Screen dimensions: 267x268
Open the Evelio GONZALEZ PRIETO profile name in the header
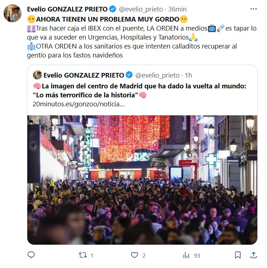(x=67, y=9)
